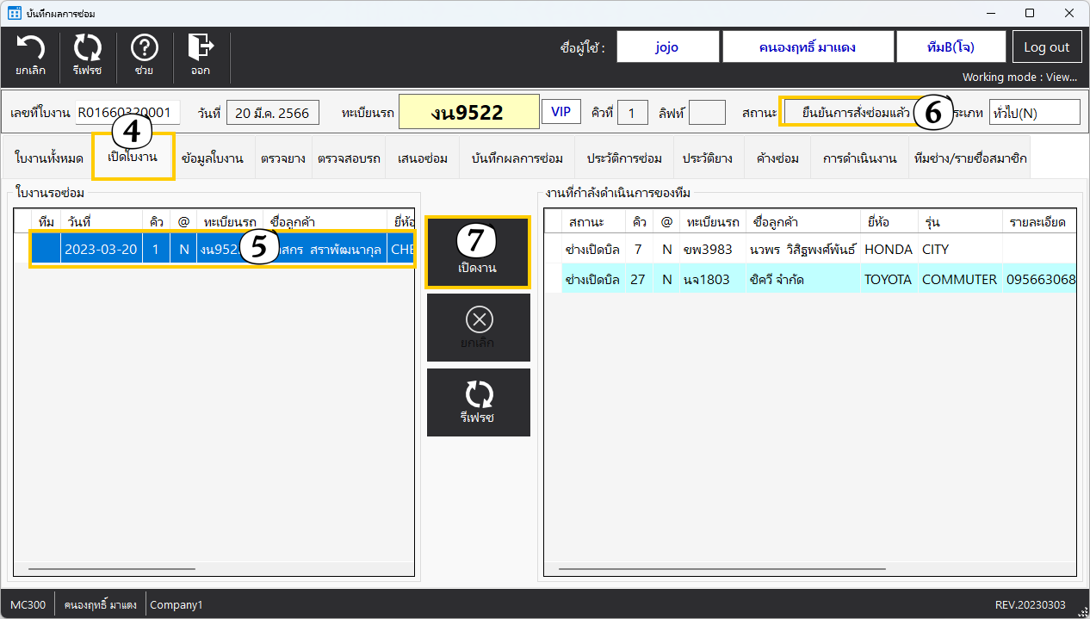Viewport: 1090px width, 619px height.
Task: Open help with the ช่วย question icon
Action: (x=144, y=55)
